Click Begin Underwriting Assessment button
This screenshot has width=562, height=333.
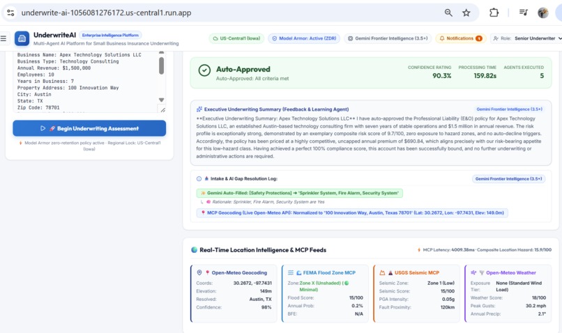[89, 128]
